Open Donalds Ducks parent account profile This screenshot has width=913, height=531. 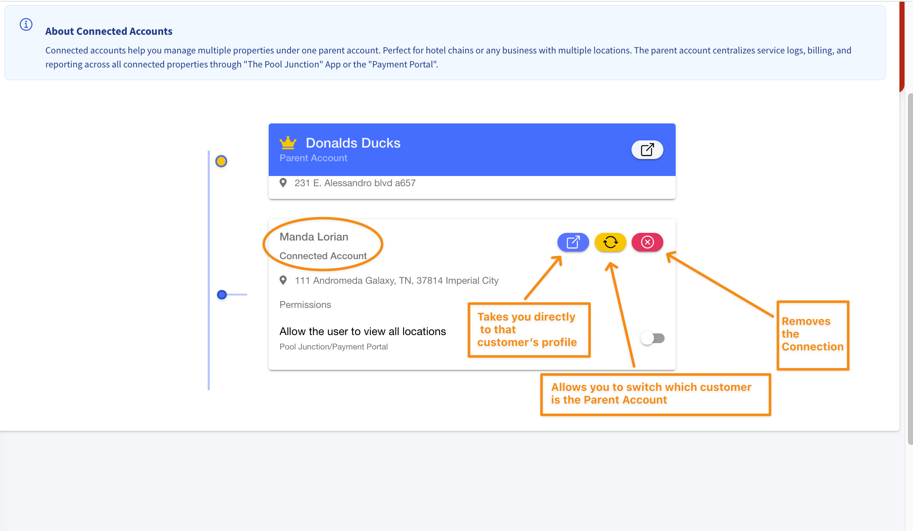click(x=647, y=150)
